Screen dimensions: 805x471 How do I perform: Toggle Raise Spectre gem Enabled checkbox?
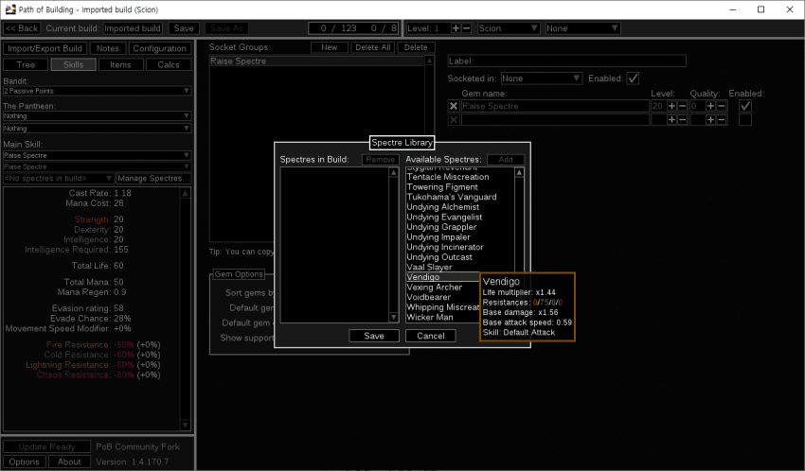[745, 106]
